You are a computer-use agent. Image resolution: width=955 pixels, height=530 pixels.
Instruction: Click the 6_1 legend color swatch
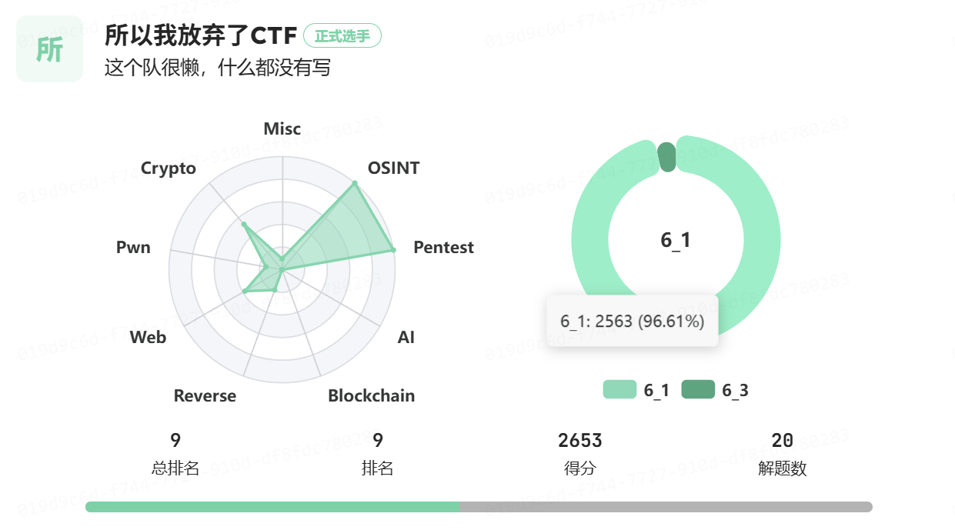point(619,390)
